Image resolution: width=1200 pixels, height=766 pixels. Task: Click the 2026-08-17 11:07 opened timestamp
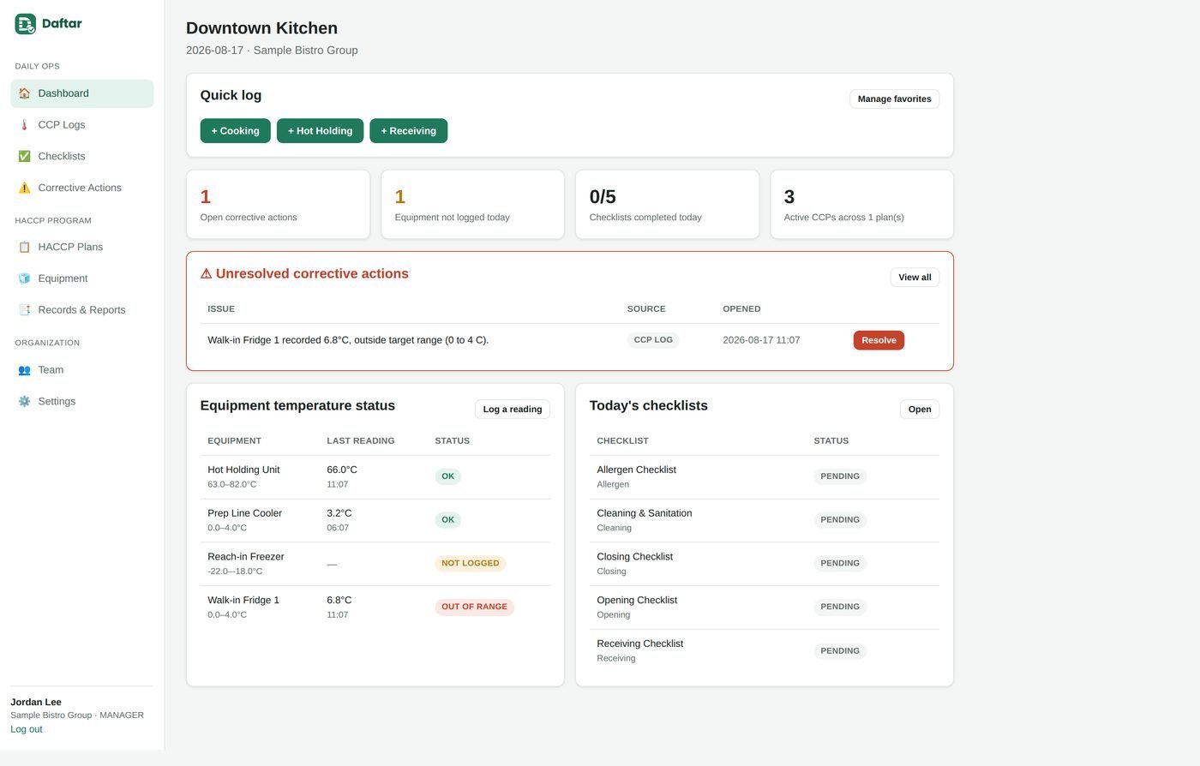(761, 340)
